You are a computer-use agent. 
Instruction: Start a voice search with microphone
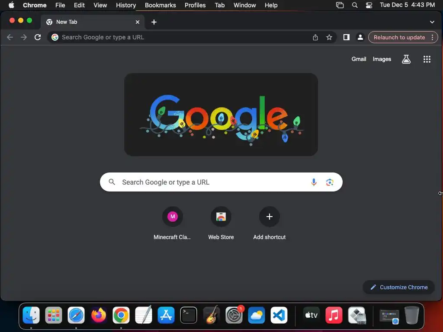(x=314, y=182)
